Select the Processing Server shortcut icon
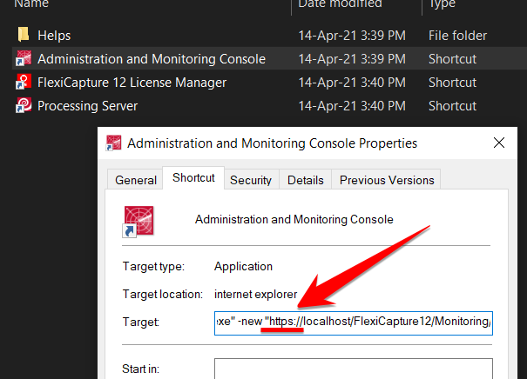The width and height of the screenshot is (527, 379). click(24, 105)
